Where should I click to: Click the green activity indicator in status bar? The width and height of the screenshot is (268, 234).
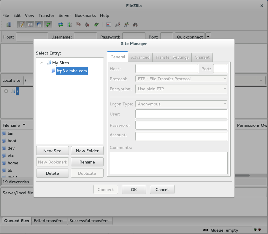[255, 230]
